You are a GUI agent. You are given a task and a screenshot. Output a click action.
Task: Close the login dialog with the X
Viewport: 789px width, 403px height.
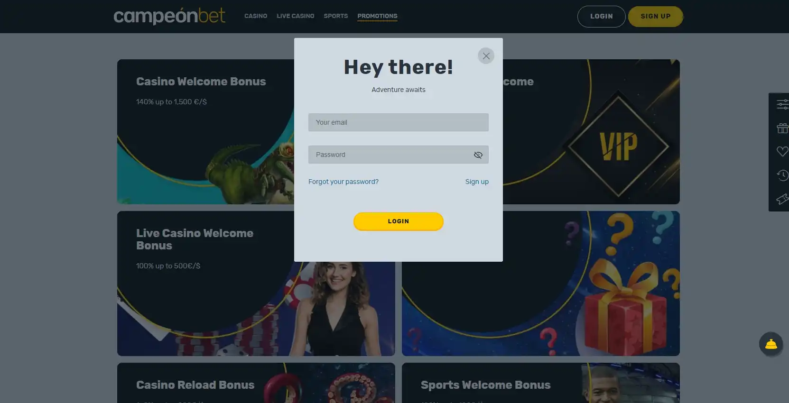[486, 56]
